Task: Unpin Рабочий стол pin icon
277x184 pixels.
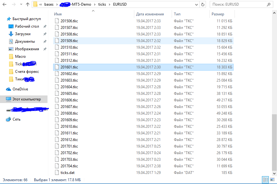Action: pos(45,26)
